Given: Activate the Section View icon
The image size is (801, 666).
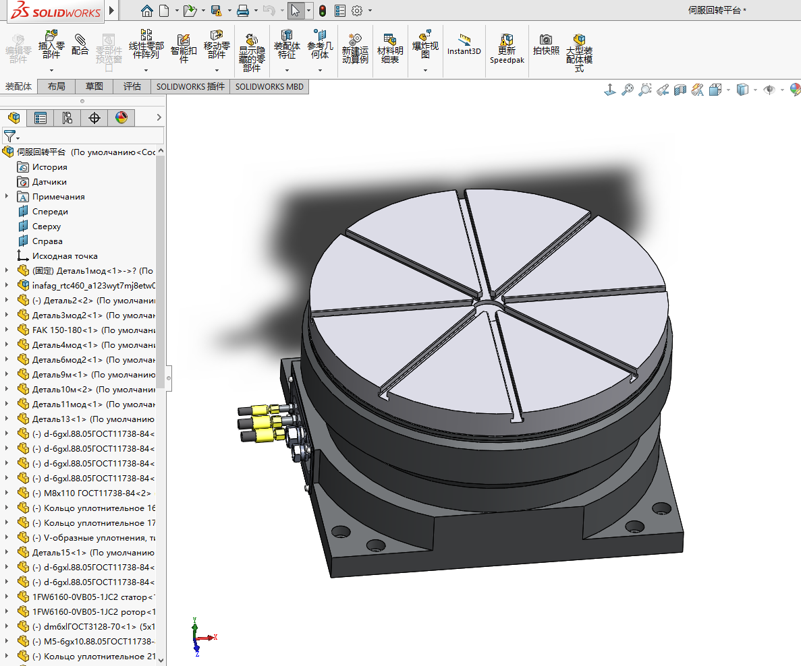Looking at the screenshot, I should (x=680, y=90).
